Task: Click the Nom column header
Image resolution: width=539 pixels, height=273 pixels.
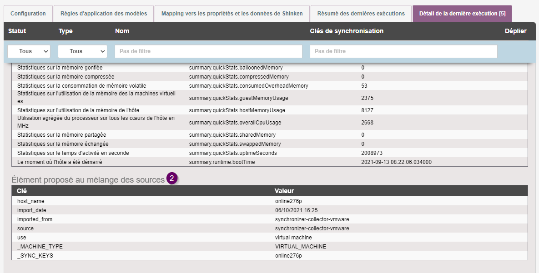Action: coord(122,31)
